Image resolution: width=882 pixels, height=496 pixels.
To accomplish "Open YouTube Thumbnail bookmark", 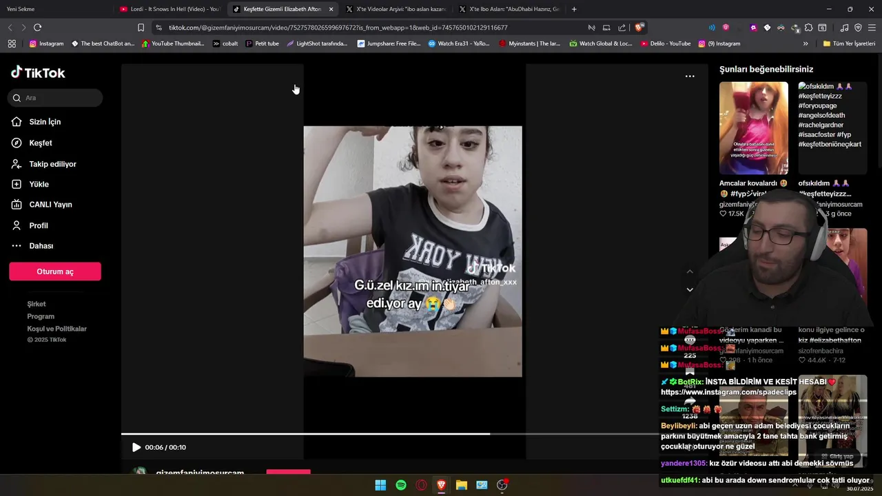I will [x=173, y=43].
